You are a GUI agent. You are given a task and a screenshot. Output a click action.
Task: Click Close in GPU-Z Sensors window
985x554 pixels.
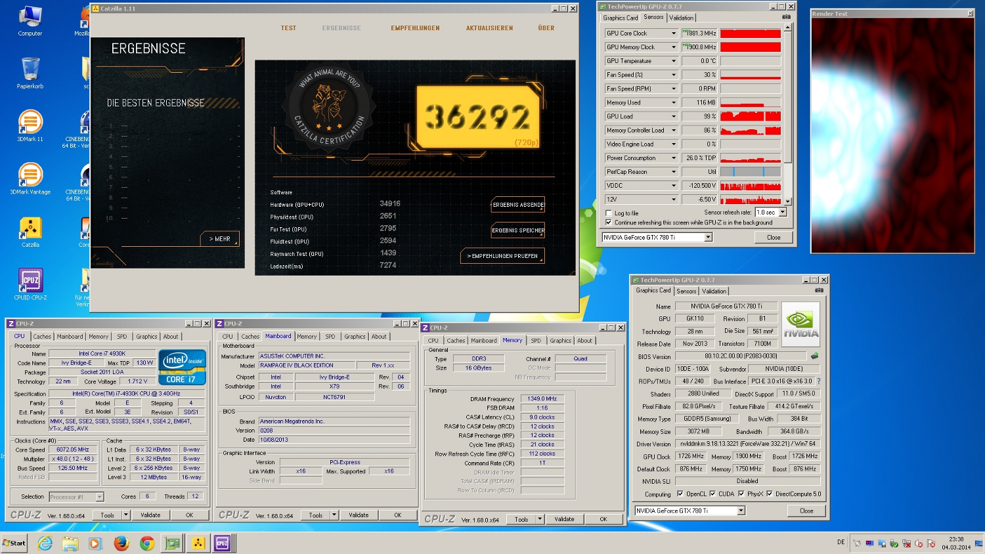774,238
